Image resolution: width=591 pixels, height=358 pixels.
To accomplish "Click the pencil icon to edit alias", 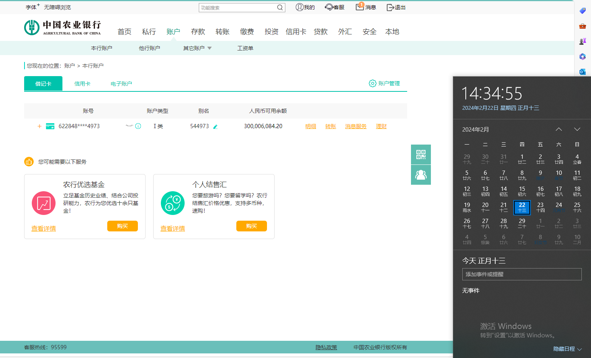I will [215, 127].
